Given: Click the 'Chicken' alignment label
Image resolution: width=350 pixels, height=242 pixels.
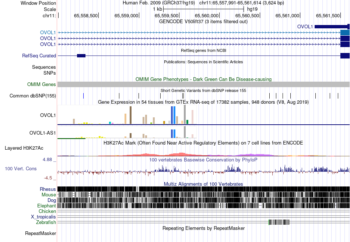Looking at the screenshot, I should [x=47, y=211].
